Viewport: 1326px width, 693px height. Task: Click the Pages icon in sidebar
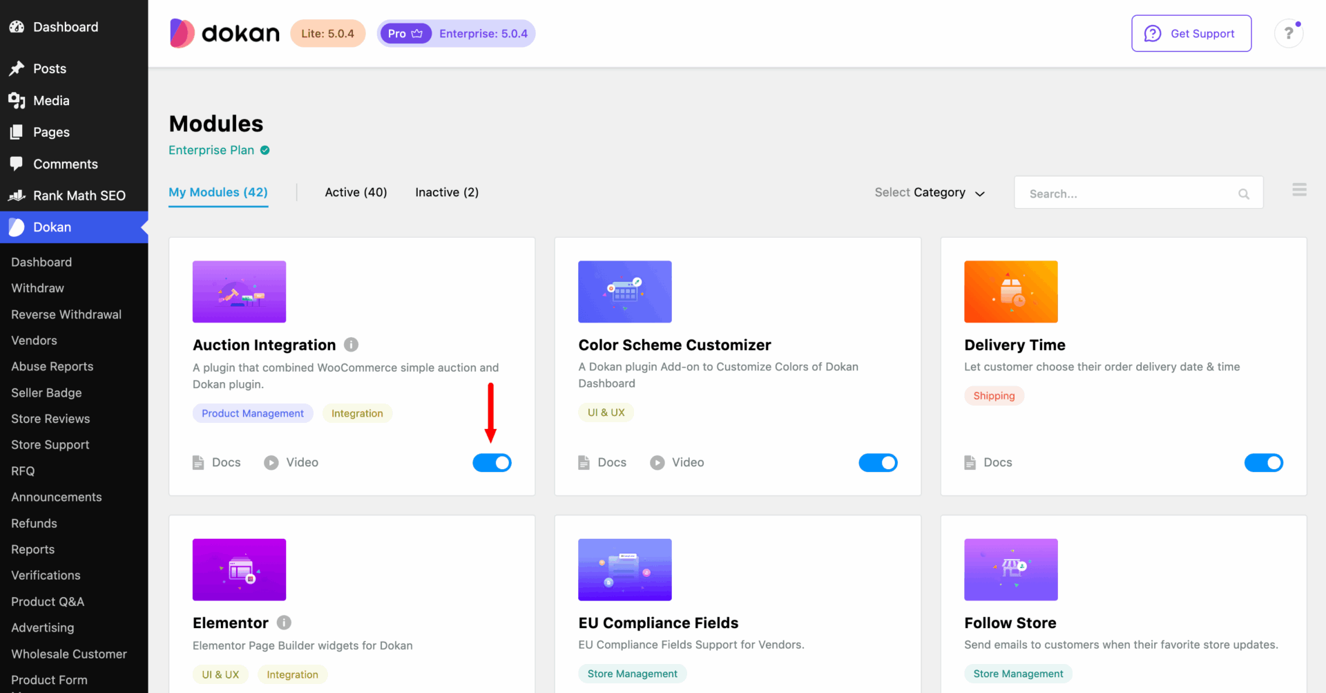point(17,132)
